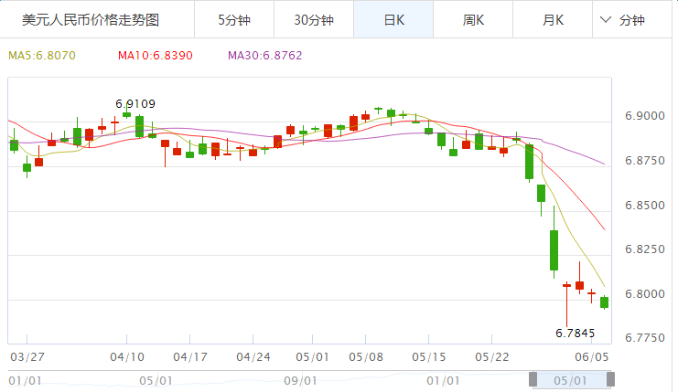Switch to the 30分钟 chart tab

(314, 20)
